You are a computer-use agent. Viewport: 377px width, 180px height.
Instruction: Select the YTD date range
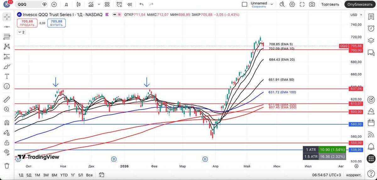[x=64, y=175]
